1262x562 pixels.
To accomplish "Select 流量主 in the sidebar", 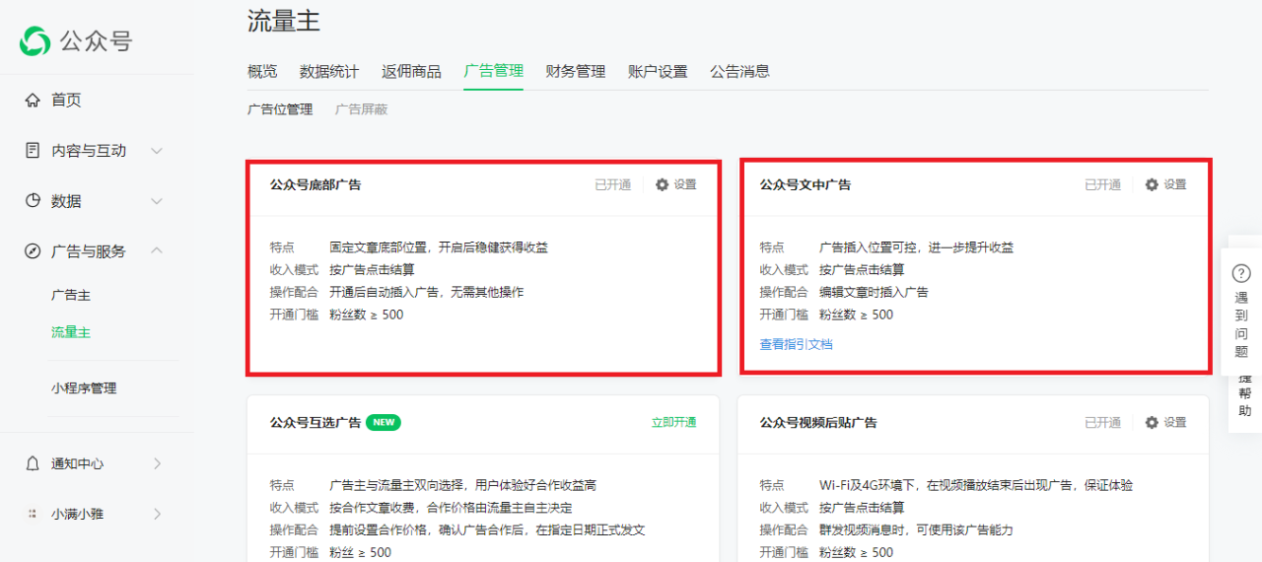I will point(71,332).
